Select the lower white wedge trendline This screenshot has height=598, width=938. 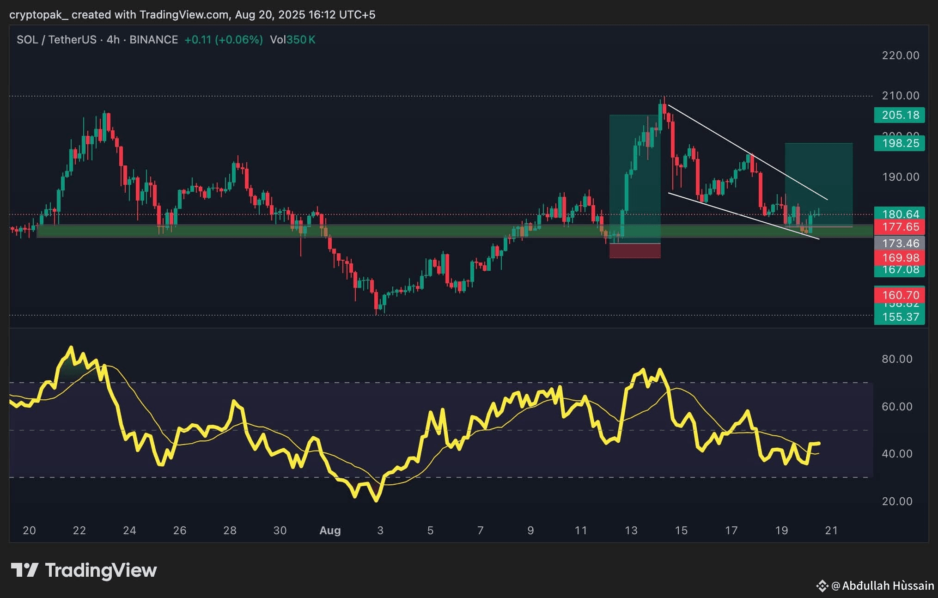coord(743,216)
